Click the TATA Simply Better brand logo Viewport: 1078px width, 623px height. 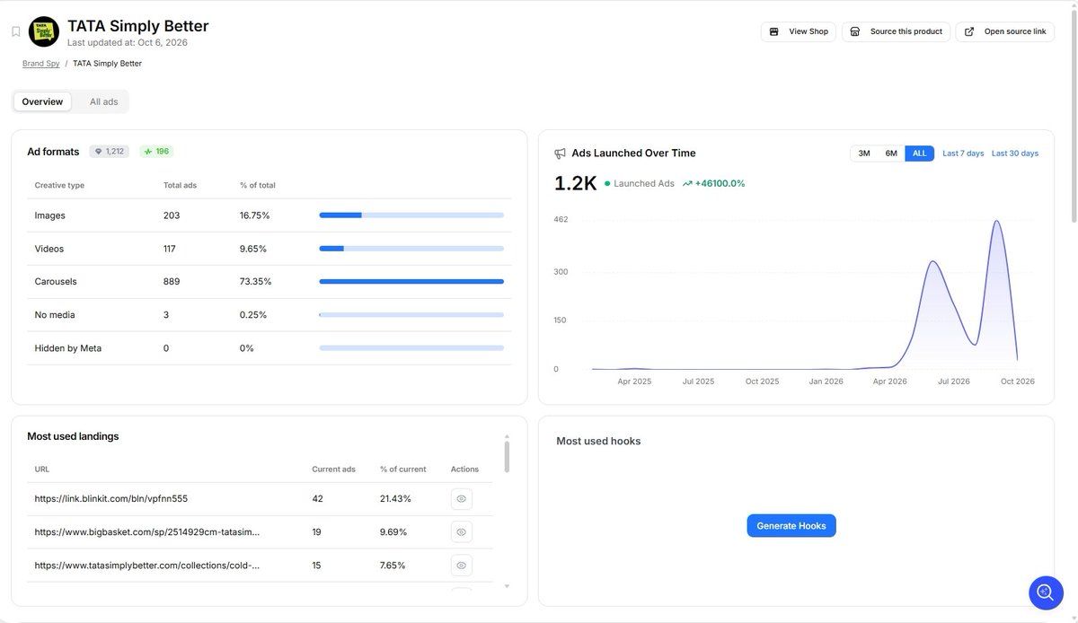[x=44, y=31]
